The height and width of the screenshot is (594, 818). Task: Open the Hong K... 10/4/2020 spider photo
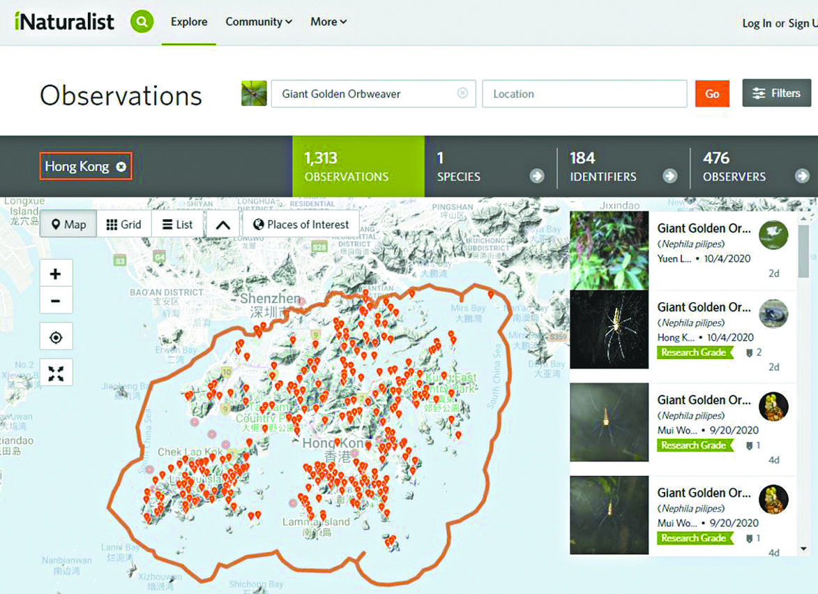coord(609,330)
